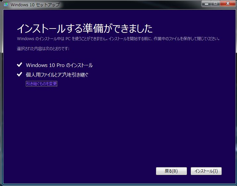Click the bottom border of the setup window
The height and width of the screenshot is (186, 237).
click(118, 184)
